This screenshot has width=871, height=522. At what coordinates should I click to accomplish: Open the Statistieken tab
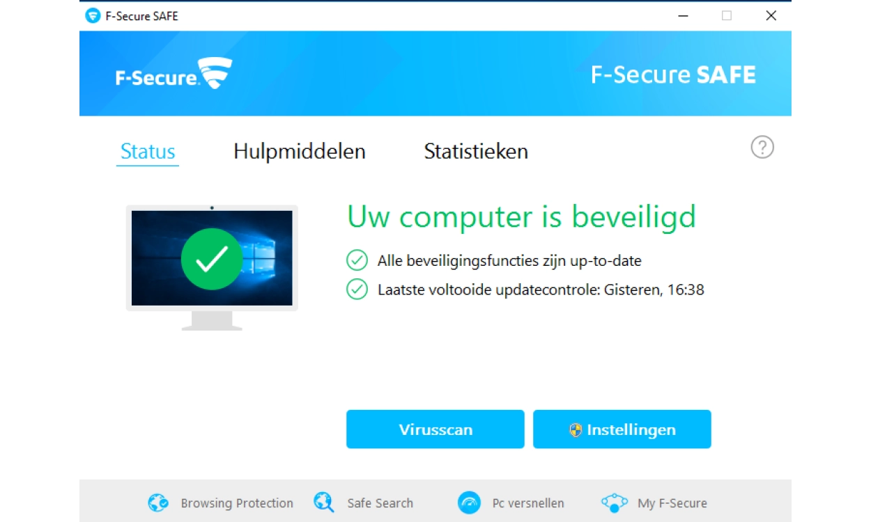476,152
